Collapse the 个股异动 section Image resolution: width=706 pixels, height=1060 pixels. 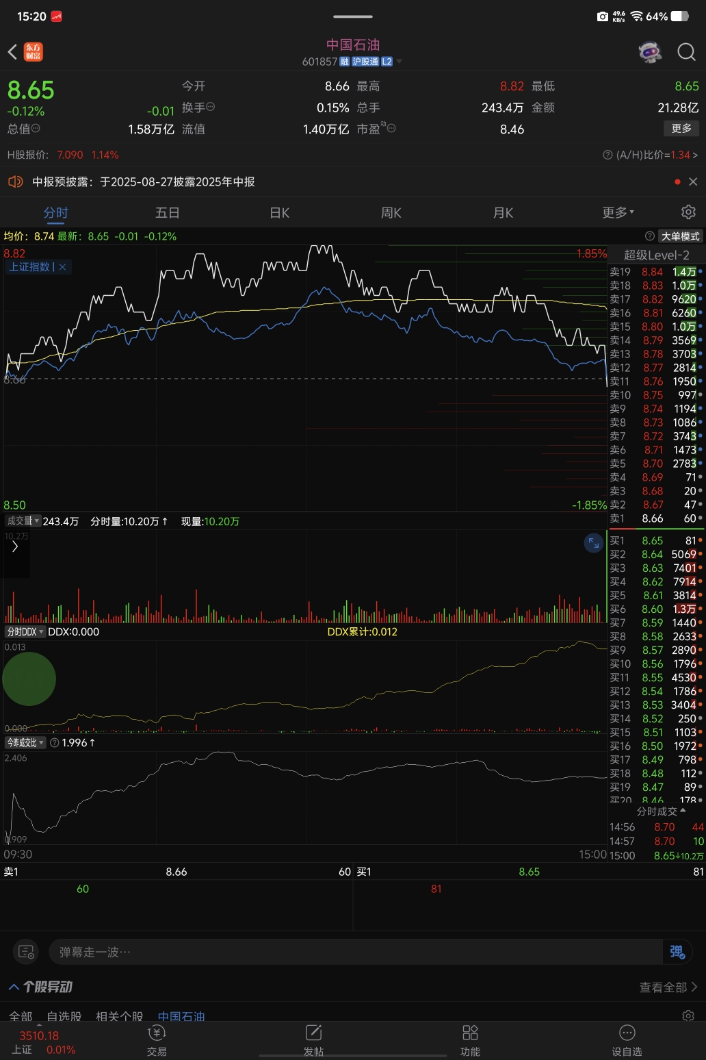click(x=14, y=987)
